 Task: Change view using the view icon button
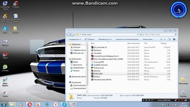161,39
